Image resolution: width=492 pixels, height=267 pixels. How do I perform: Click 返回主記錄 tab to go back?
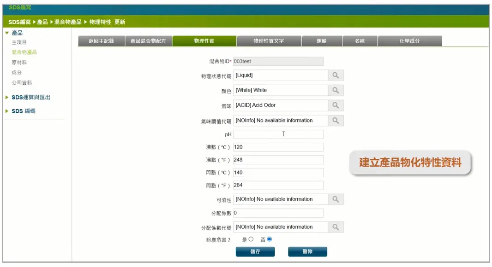pyautogui.click(x=101, y=41)
